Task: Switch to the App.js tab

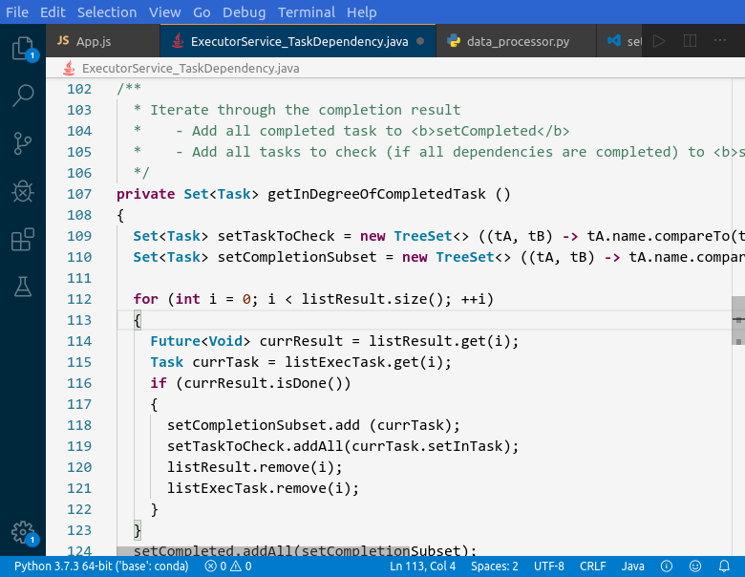Action: coord(103,41)
